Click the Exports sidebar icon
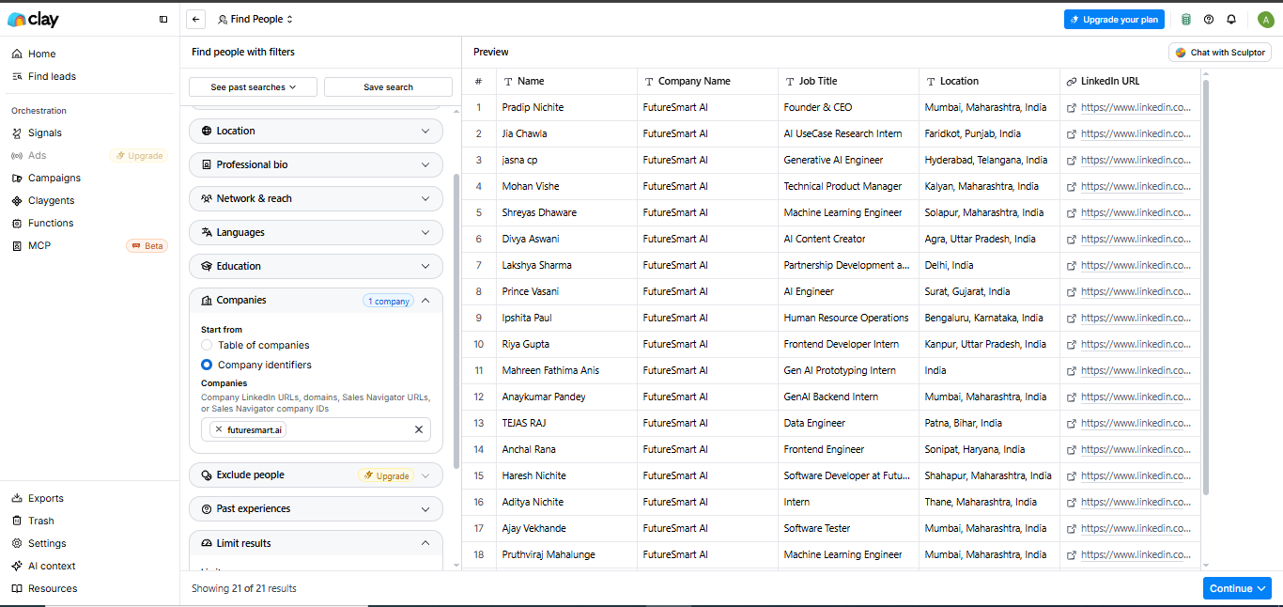This screenshot has height=607, width=1283. [x=18, y=498]
